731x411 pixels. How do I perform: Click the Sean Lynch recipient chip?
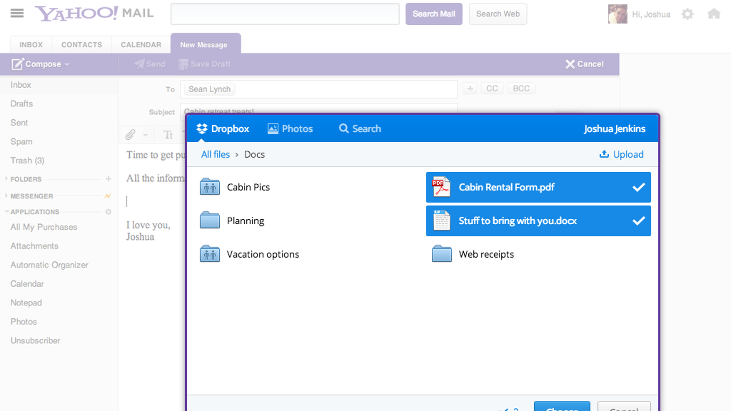pyautogui.click(x=210, y=89)
